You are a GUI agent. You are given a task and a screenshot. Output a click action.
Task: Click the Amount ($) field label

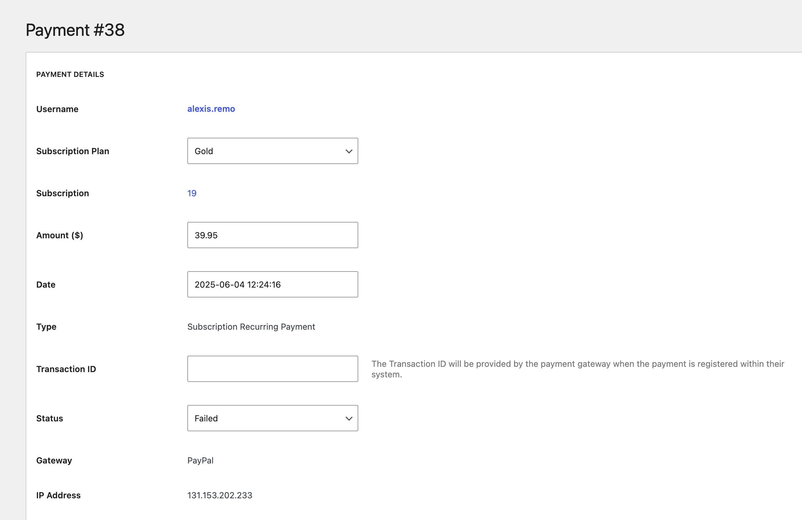[x=59, y=235]
